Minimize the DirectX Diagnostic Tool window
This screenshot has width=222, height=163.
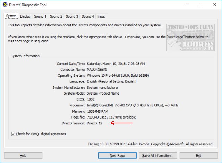(187, 5)
